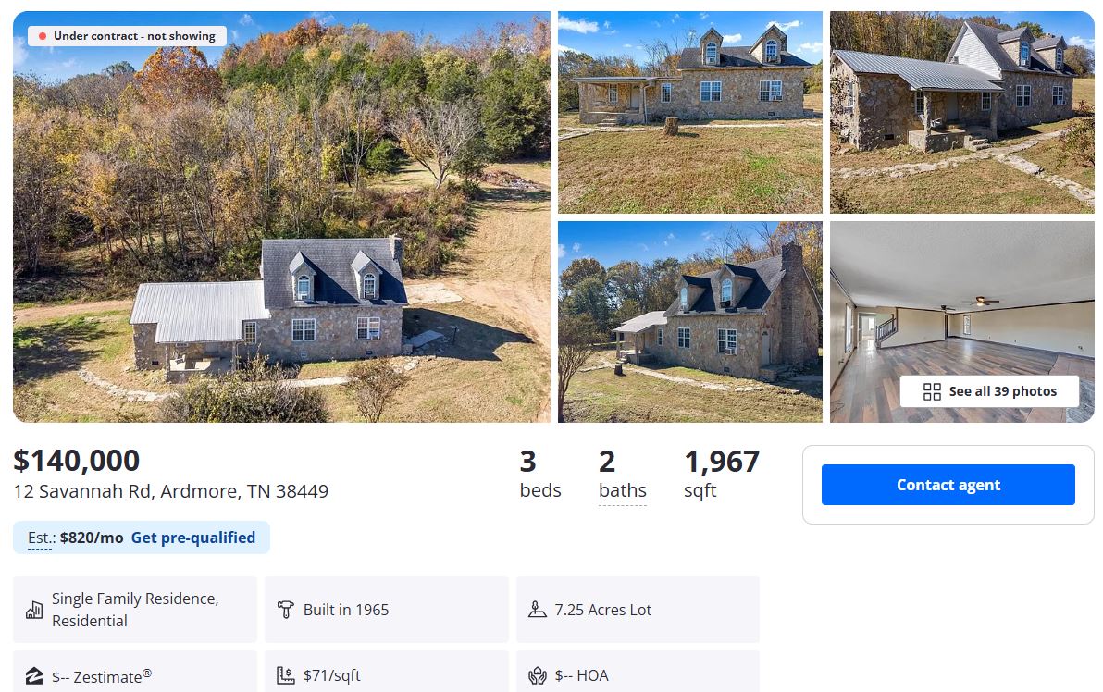Open the photo showing the stone chimney side

[x=689, y=321]
